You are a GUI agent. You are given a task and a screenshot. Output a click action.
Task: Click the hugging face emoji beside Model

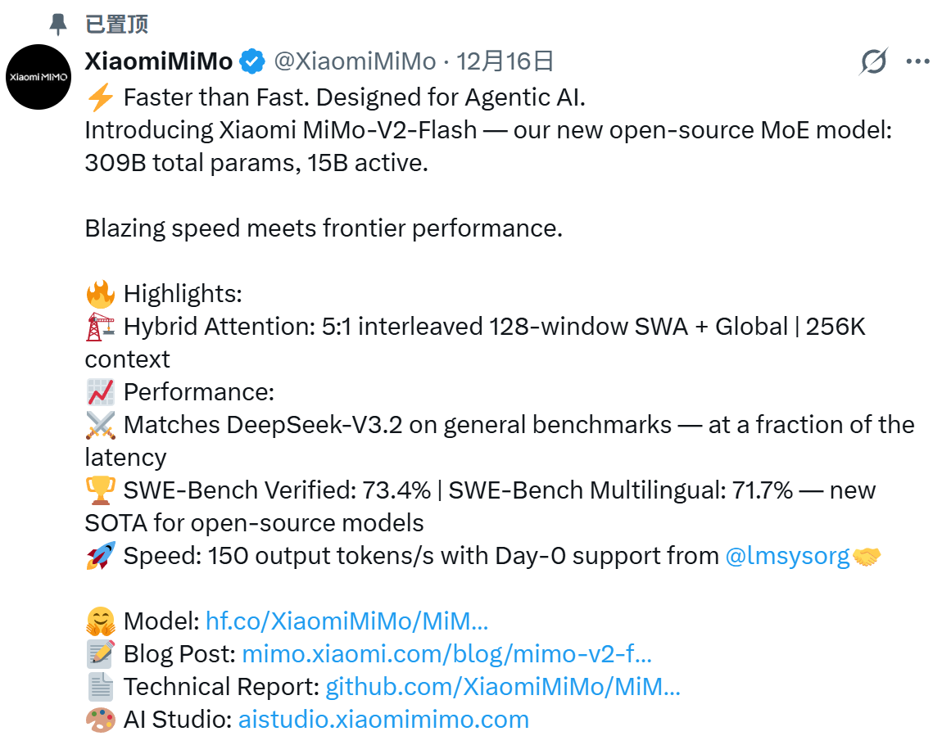(101, 621)
